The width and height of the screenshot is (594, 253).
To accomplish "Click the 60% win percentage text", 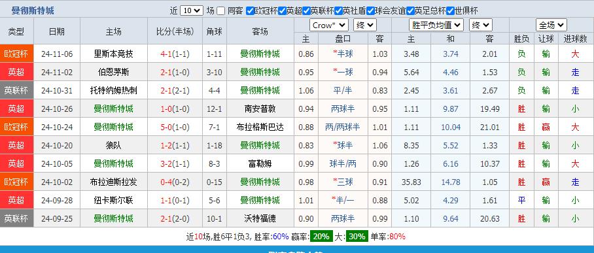I will pyautogui.click(x=281, y=237).
